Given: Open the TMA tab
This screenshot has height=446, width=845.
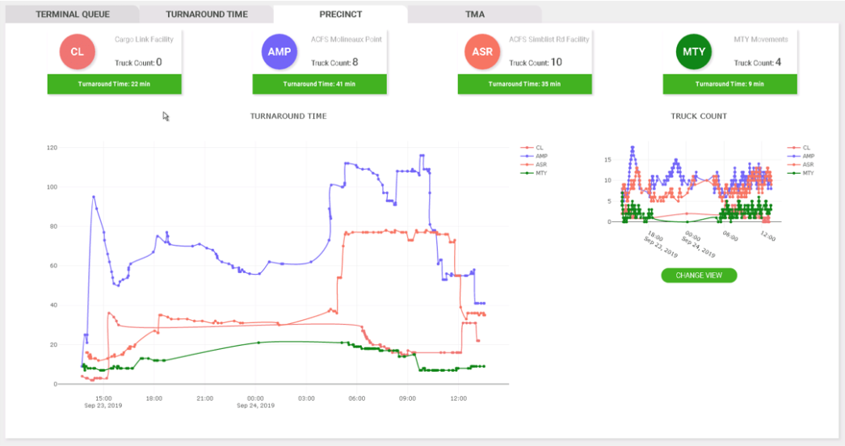Looking at the screenshot, I should pyautogui.click(x=475, y=15).
